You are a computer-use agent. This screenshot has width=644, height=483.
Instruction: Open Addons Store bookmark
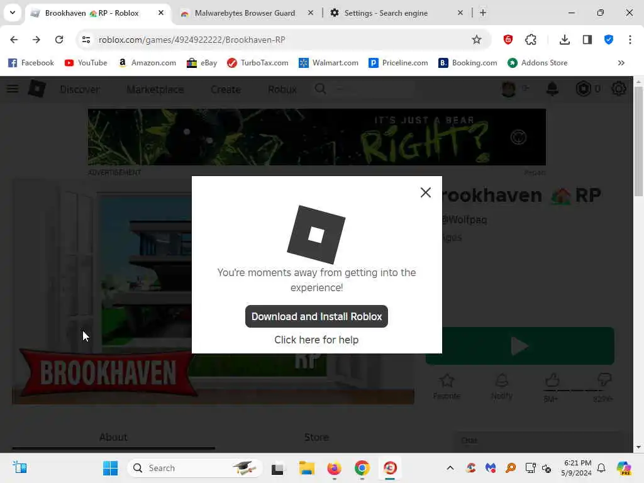tap(538, 63)
